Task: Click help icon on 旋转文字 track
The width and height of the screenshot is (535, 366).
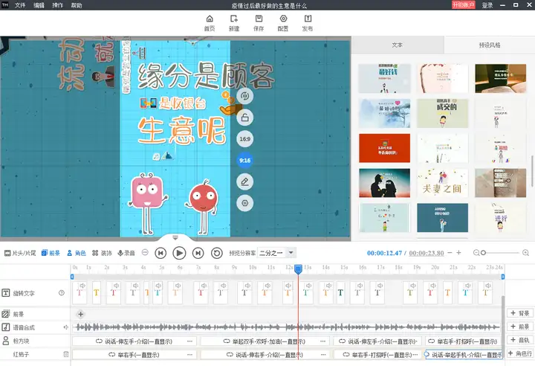Action: pos(62,293)
